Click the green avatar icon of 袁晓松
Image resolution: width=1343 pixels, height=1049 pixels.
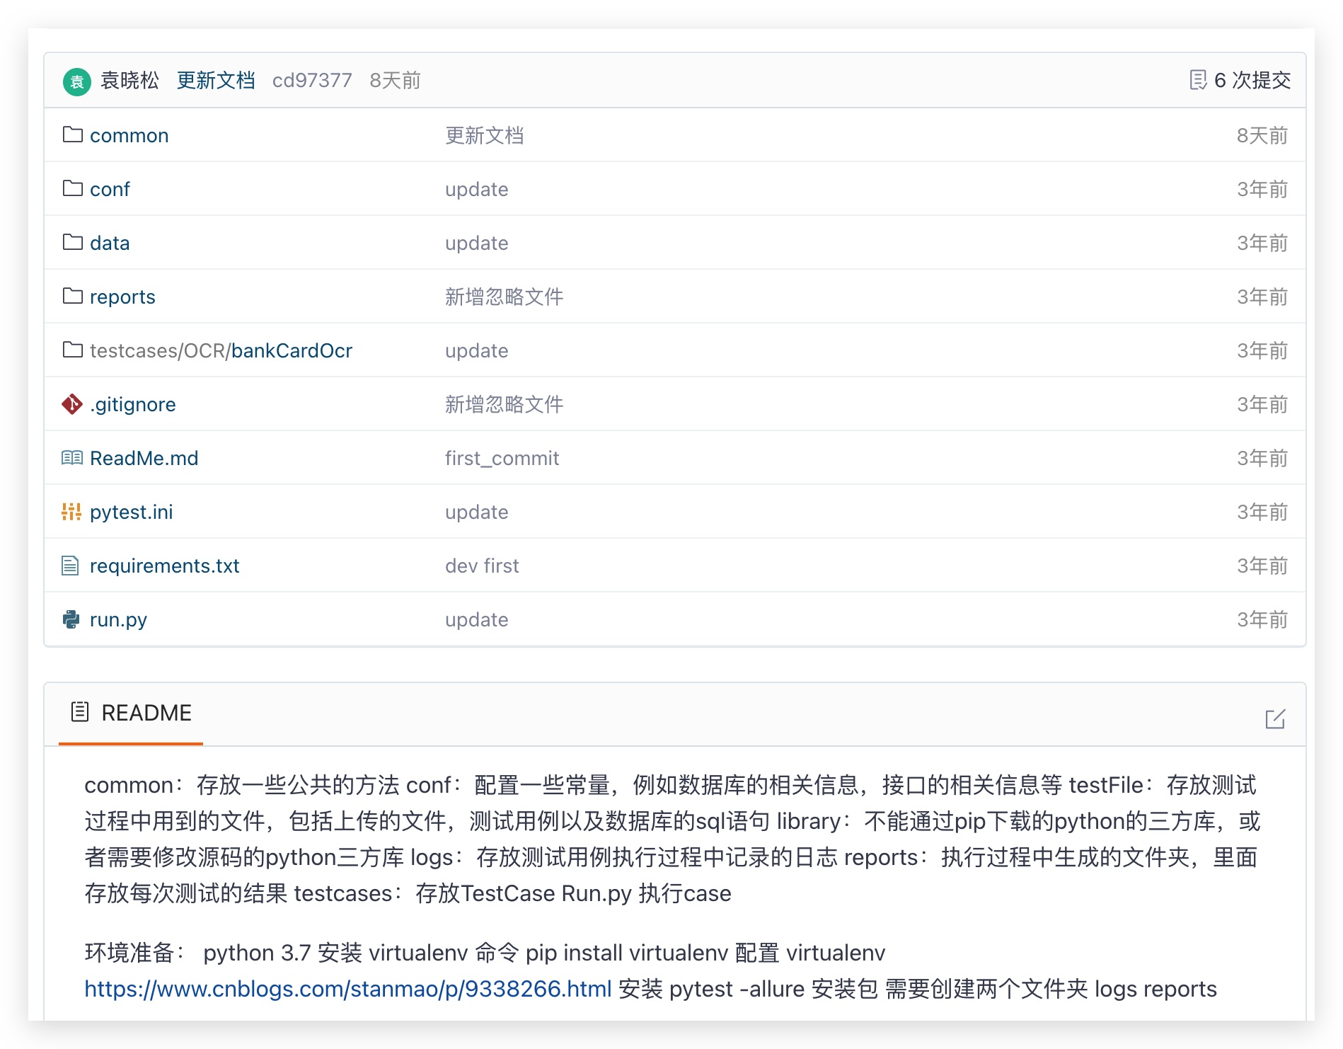[x=76, y=81]
